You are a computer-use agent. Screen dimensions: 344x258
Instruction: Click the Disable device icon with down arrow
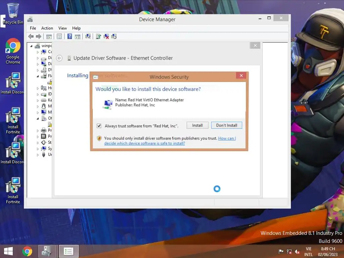click(114, 36)
